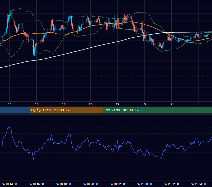Click the 9/10 16:00 date label
The height and width of the screenshot is (187, 212).
click(37, 184)
